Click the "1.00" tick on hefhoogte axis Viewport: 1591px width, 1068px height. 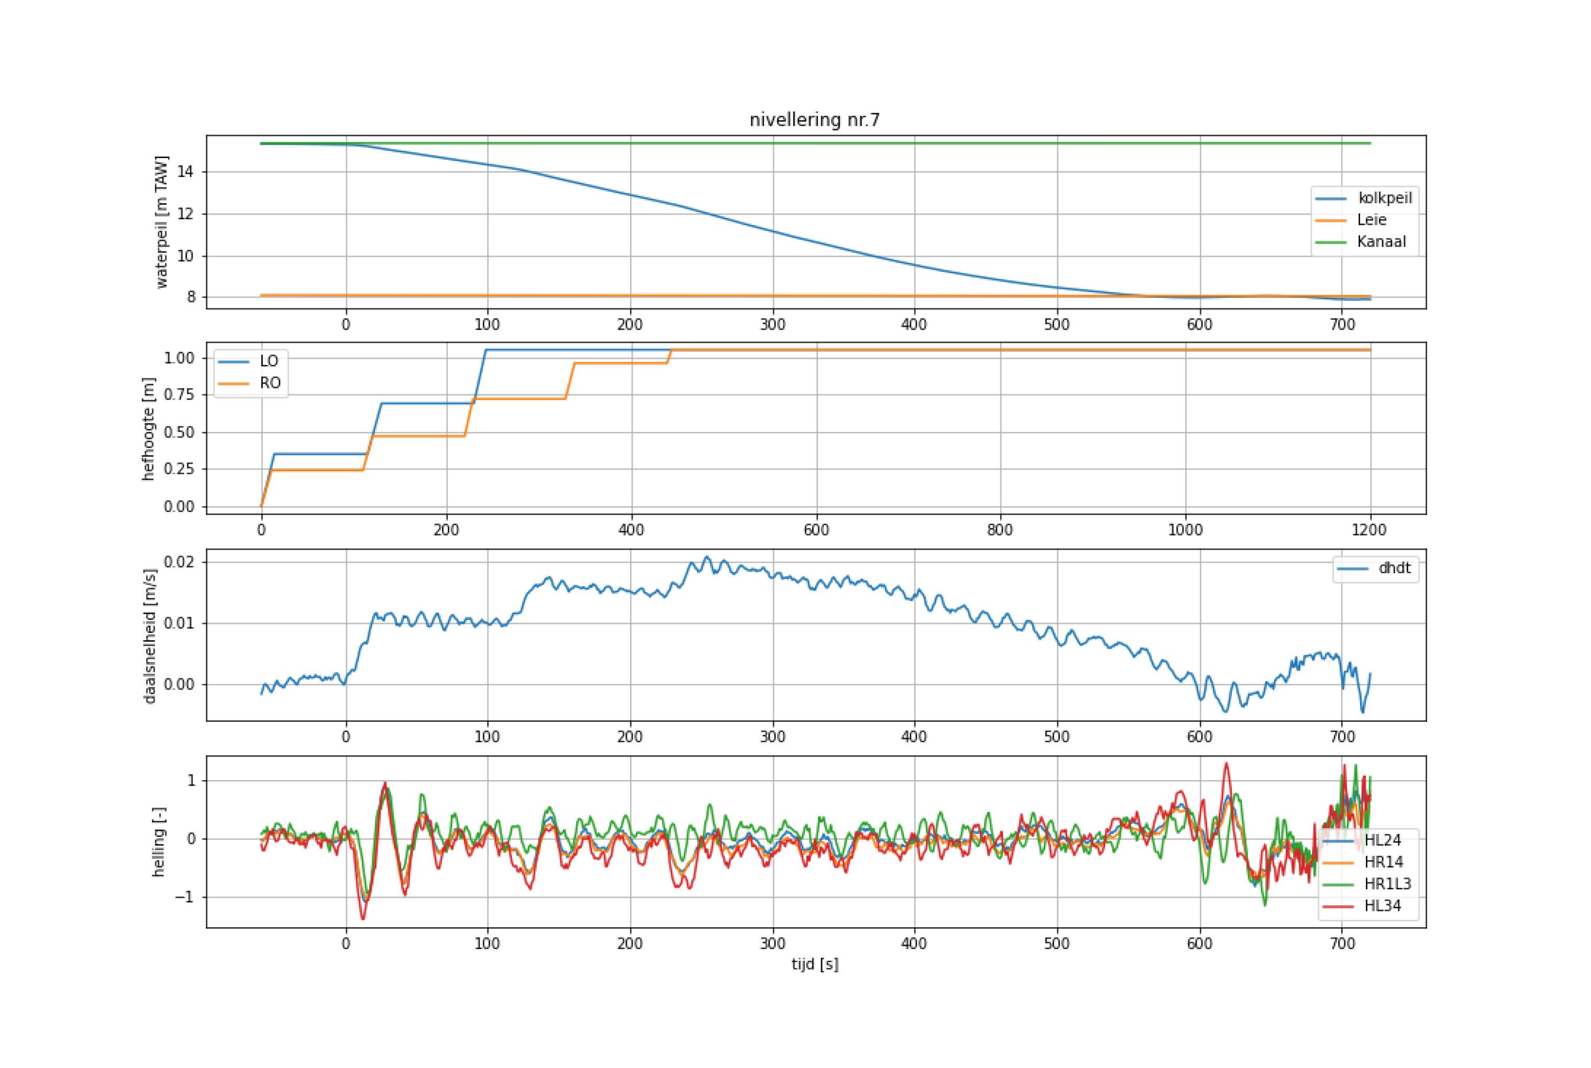click(x=180, y=358)
